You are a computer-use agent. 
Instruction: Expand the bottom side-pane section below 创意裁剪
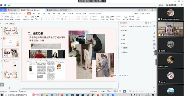pyautogui.click(x=124, y=52)
